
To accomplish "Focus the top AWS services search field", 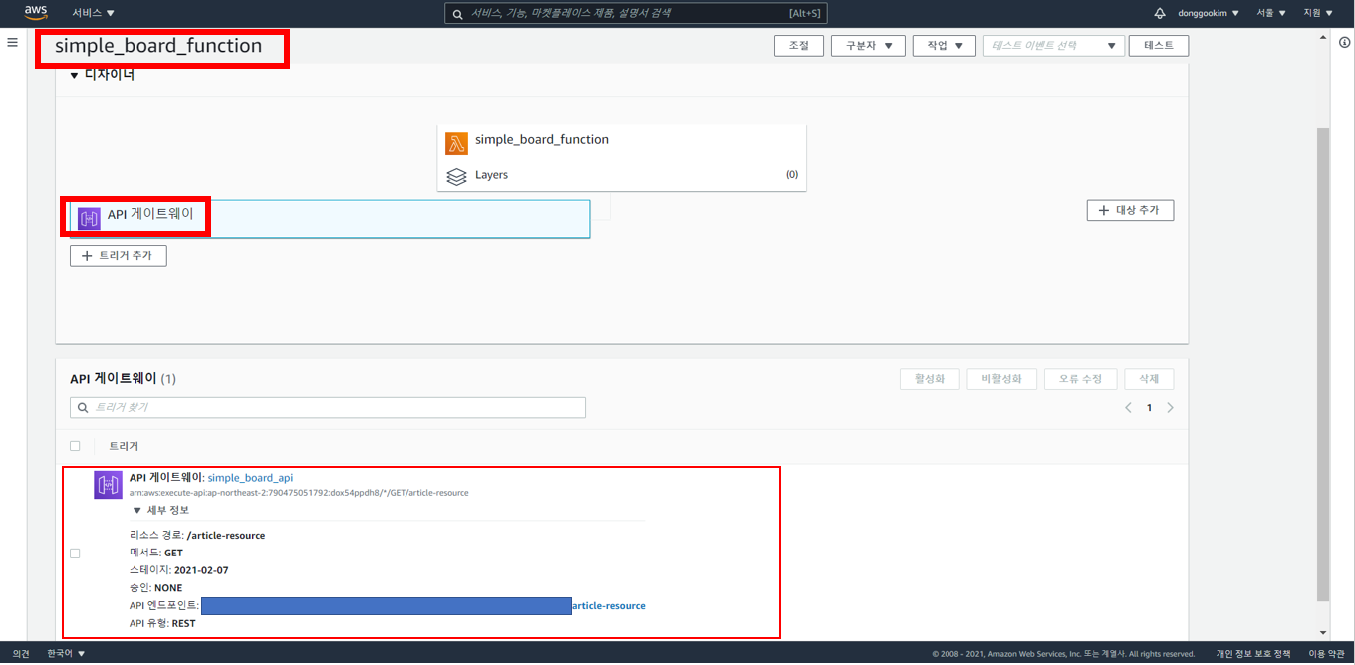I will 636,13.
